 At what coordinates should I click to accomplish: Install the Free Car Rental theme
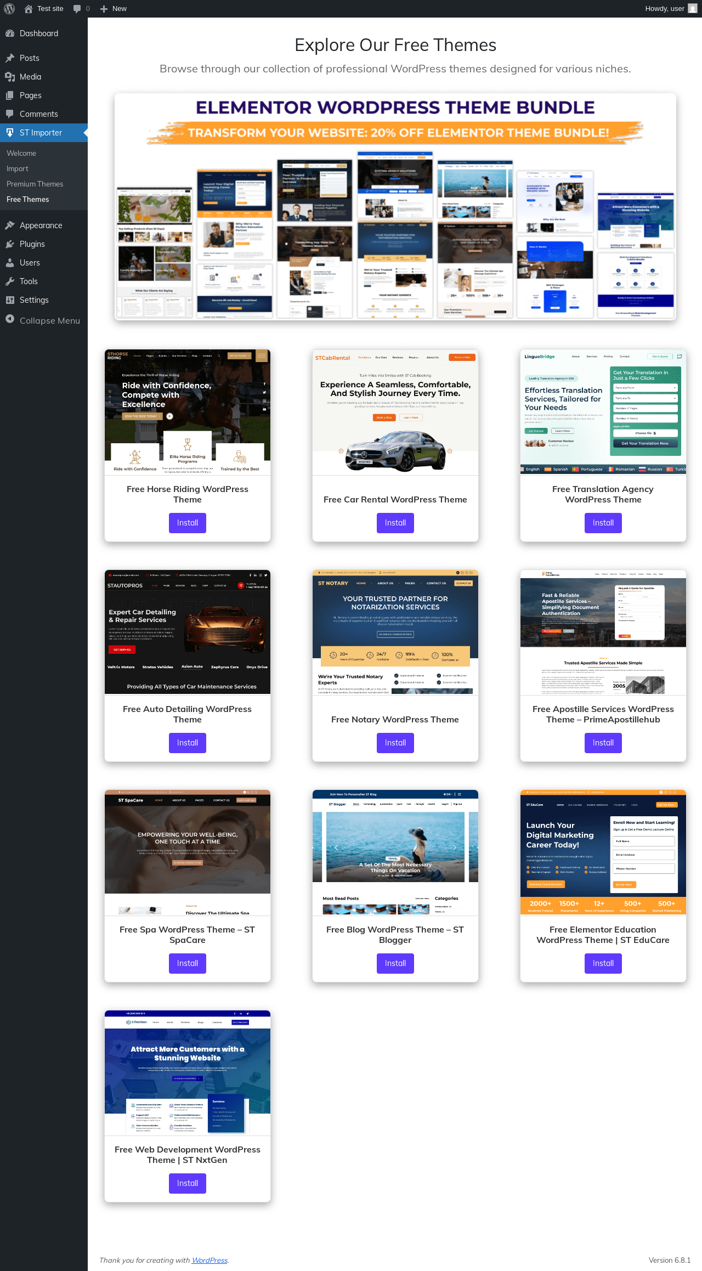pyautogui.click(x=395, y=523)
